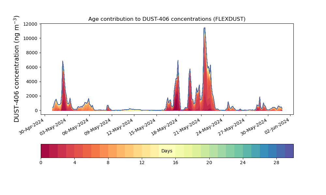
Task: Click the chart title mentioning FLEXDUST
Action: pyautogui.click(x=167, y=19)
